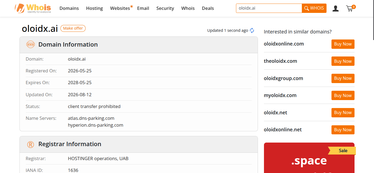View the shopping cart icon
The height and width of the screenshot is (173, 374).
[350, 9]
